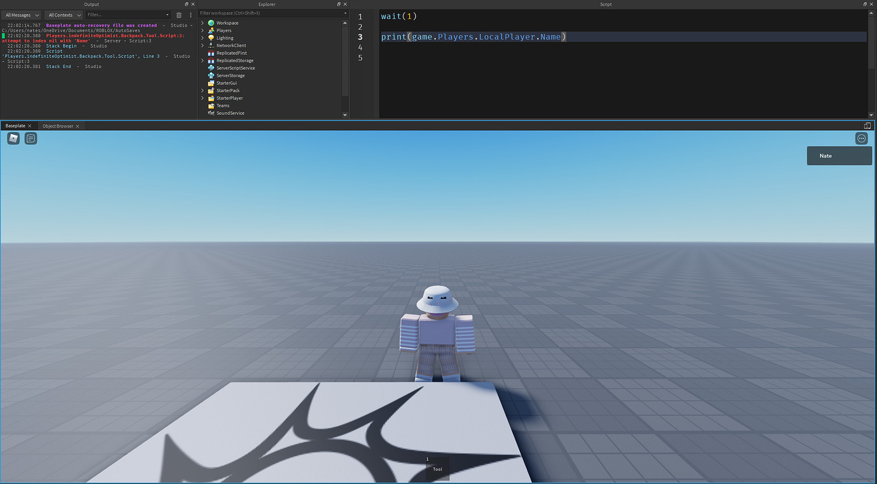Open the All Messages dropdown
The width and height of the screenshot is (877, 484).
pyautogui.click(x=22, y=15)
